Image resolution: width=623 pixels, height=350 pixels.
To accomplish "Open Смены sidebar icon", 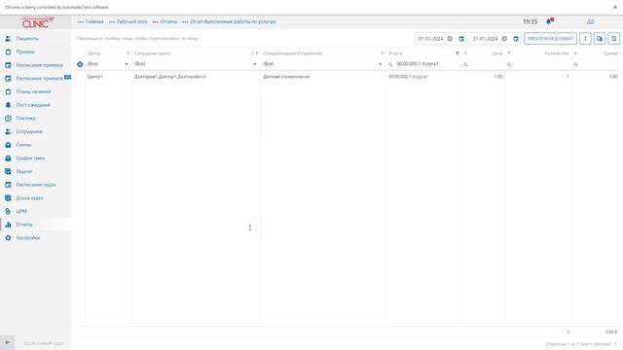I will pos(8,145).
